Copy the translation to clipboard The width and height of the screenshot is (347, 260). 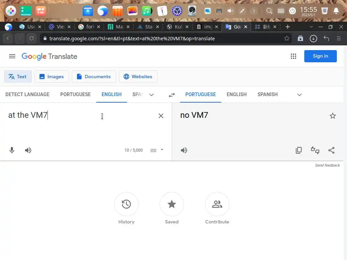pos(299,150)
